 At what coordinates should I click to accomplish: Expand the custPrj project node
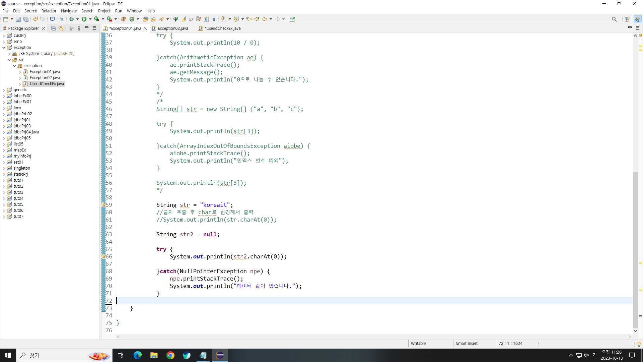4,36
